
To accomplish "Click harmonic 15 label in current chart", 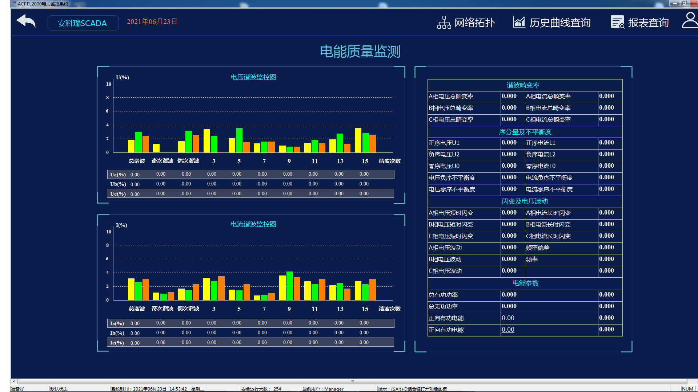I will (x=365, y=309).
